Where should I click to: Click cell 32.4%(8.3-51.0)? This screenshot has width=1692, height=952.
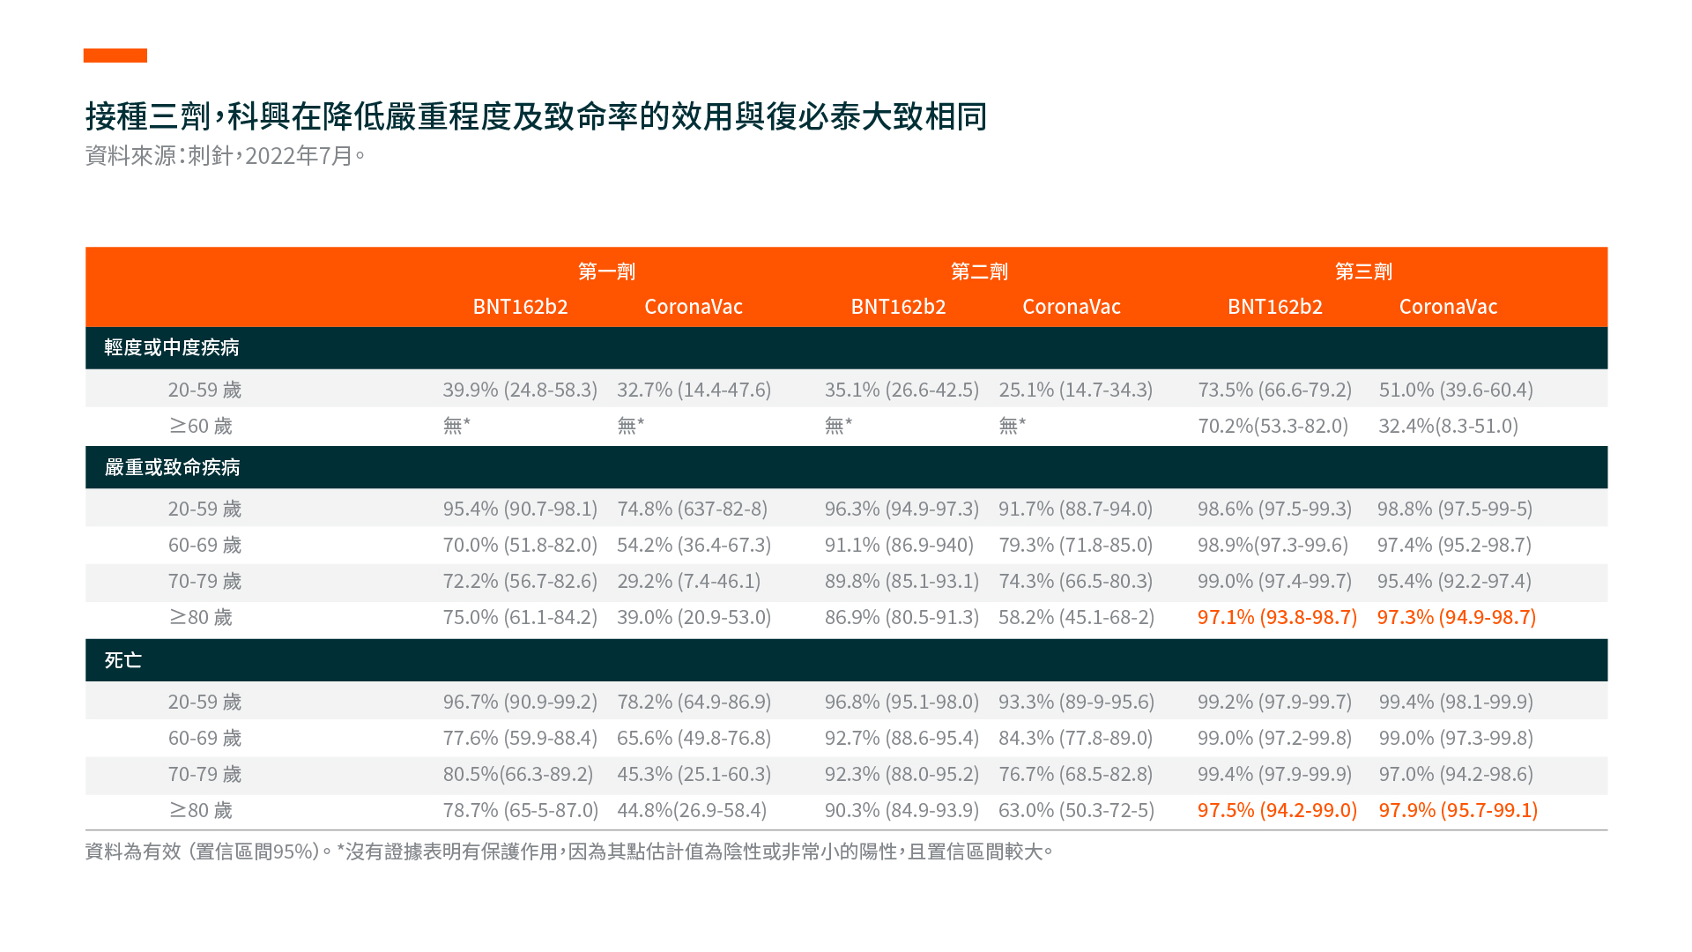[x=1448, y=426]
